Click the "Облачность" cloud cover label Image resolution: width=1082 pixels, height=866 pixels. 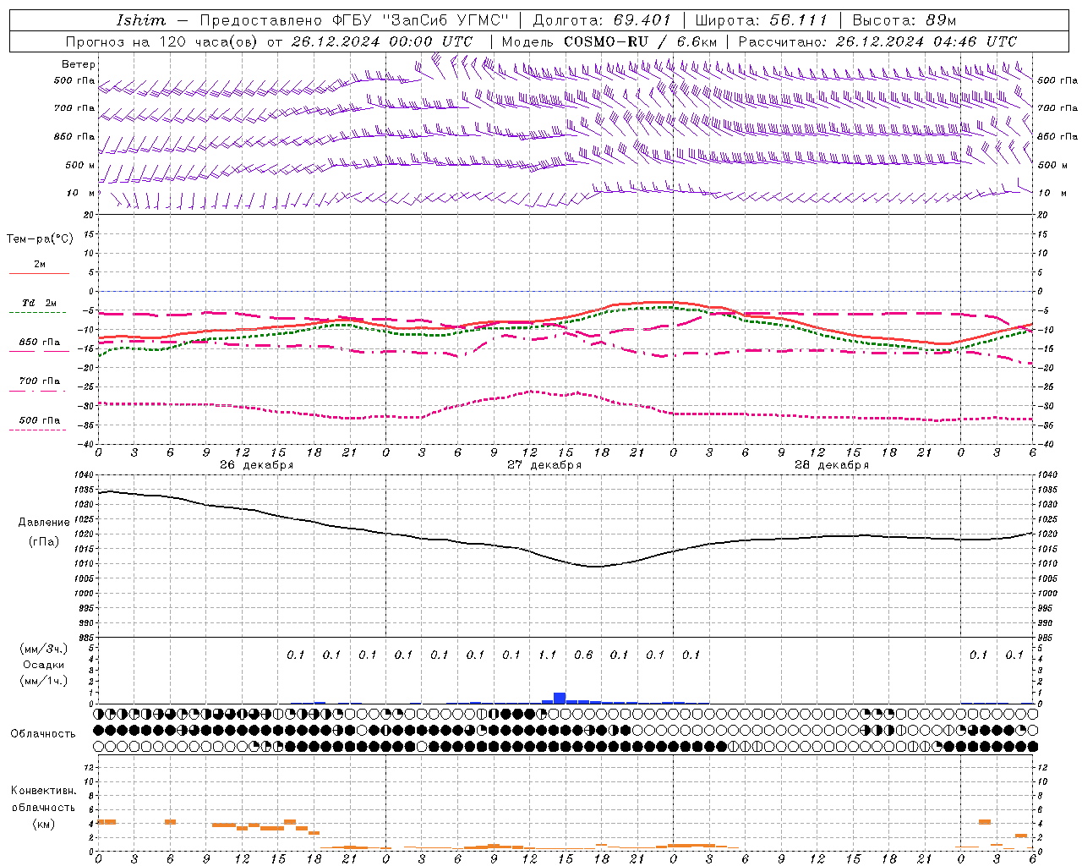click(43, 734)
